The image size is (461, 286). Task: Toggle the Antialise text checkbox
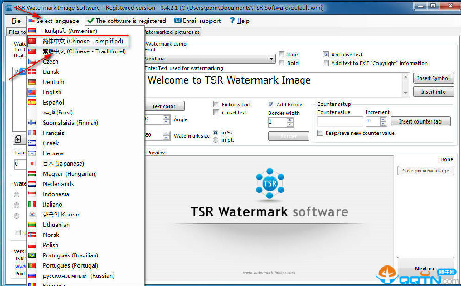tap(326, 54)
